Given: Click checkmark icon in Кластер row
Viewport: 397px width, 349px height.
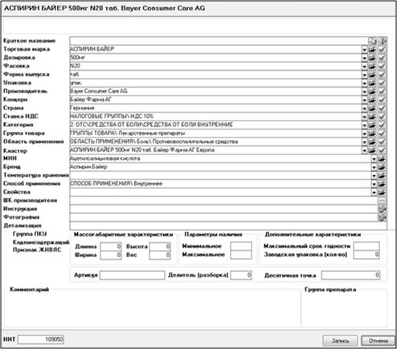Looking at the screenshot, I should pos(382,150).
